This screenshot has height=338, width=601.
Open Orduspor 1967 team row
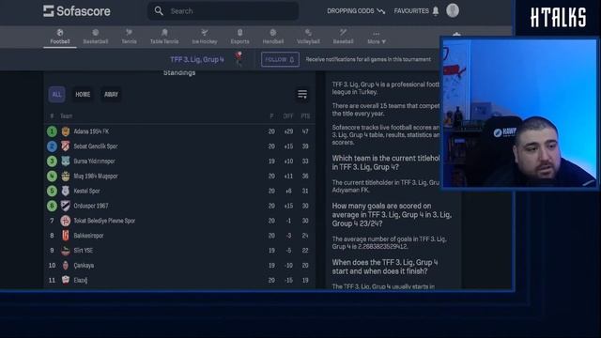point(179,206)
